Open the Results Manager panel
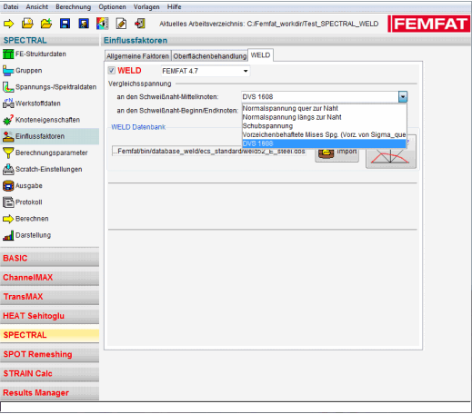The height and width of the screenshot is (414, 472). (x=50, y=393)
